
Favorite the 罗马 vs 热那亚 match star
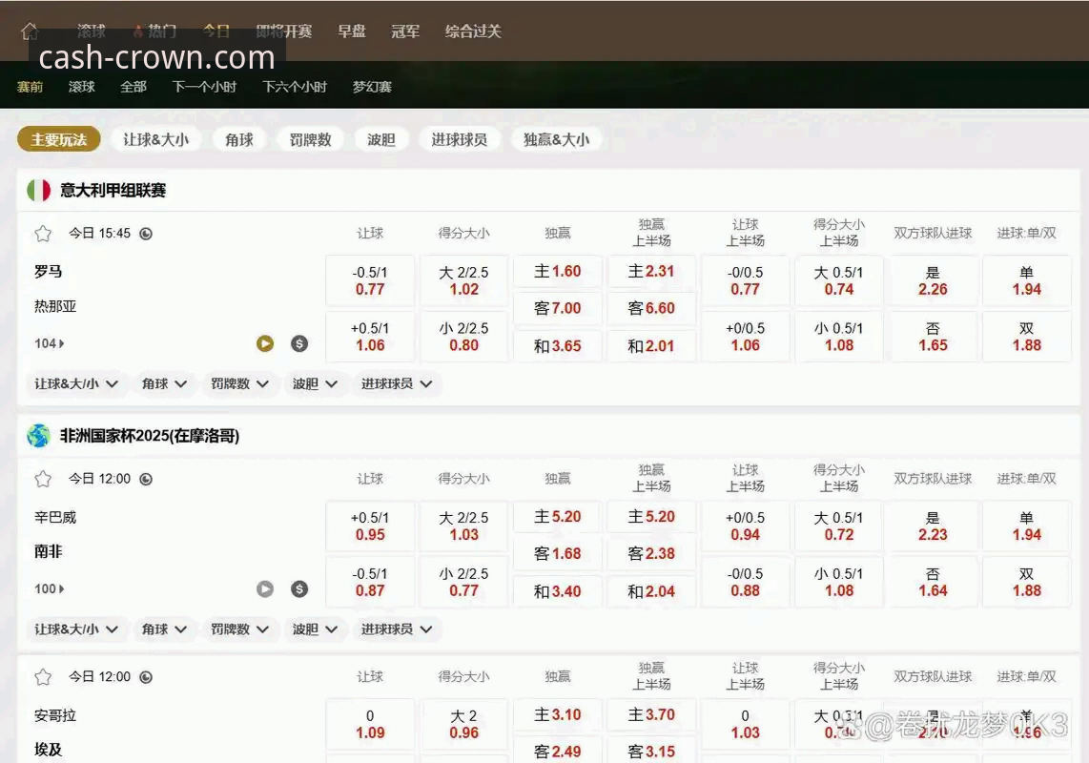(x=42, y=233)
